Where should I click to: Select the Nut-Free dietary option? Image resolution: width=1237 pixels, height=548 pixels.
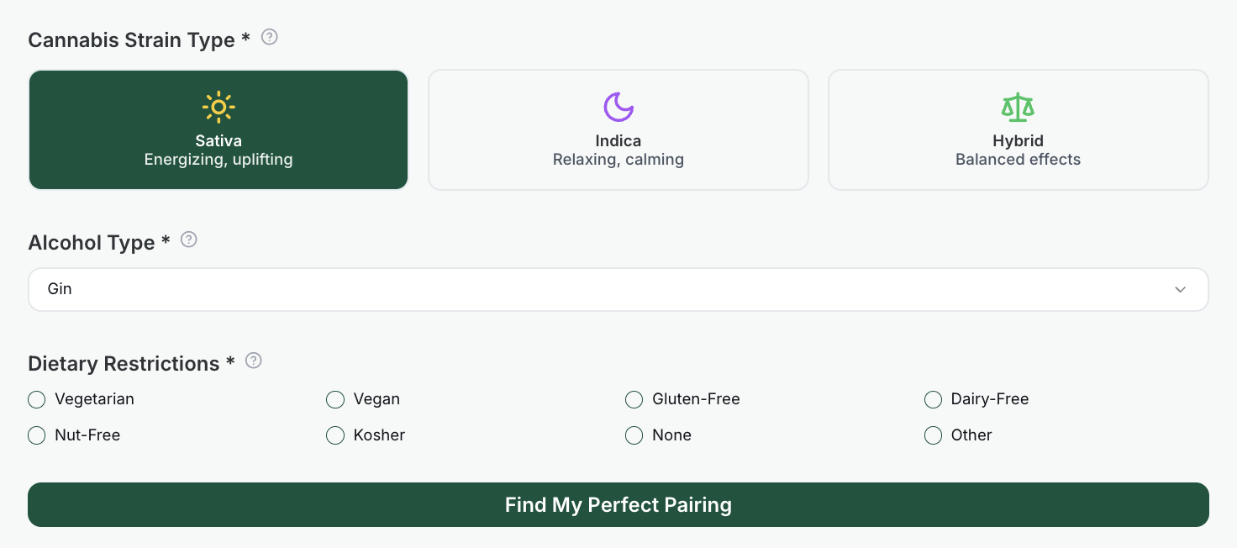coord(37,435)
